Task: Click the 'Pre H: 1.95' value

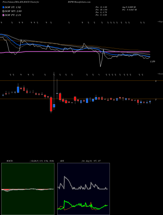Action: [x=101, y=10]
